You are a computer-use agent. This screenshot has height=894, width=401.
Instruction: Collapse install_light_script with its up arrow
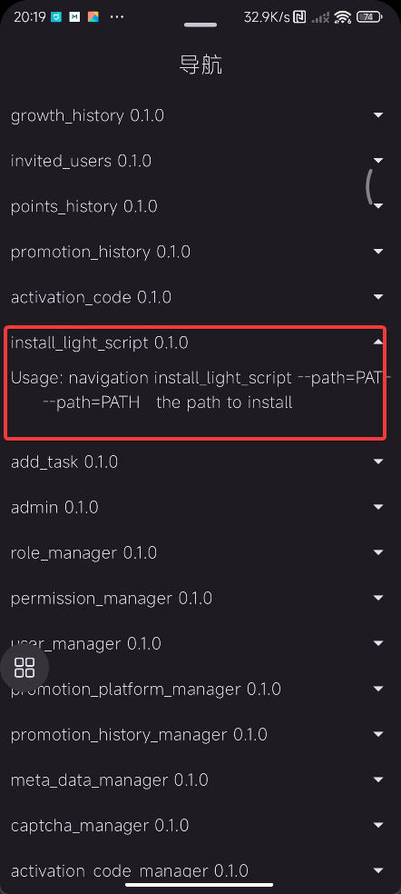coord(378,343)
